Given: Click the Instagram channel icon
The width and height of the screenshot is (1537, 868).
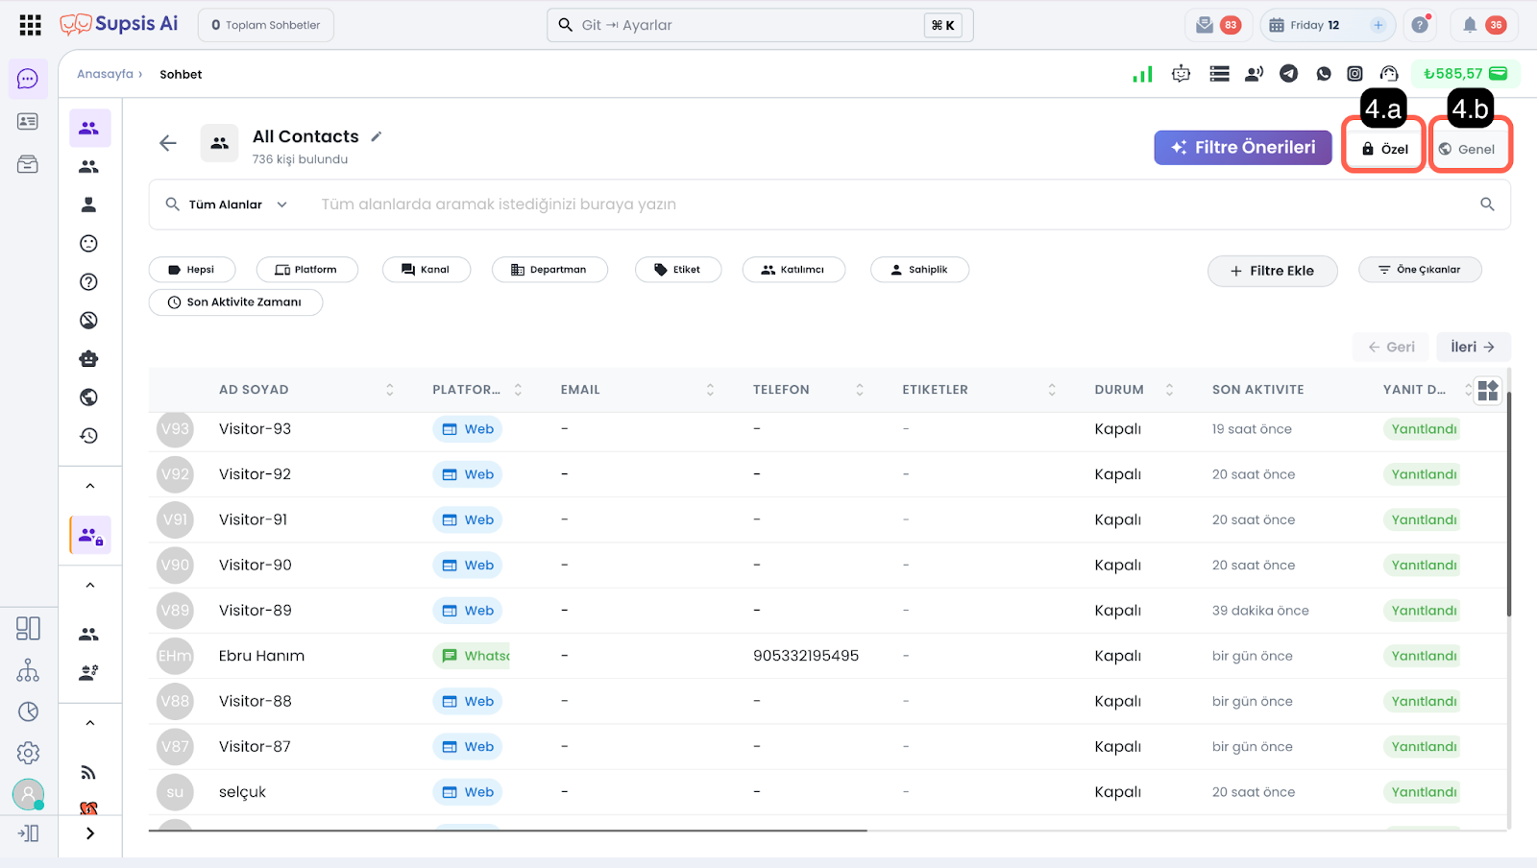Looking at the screenshot, I should pos(1354,74).
